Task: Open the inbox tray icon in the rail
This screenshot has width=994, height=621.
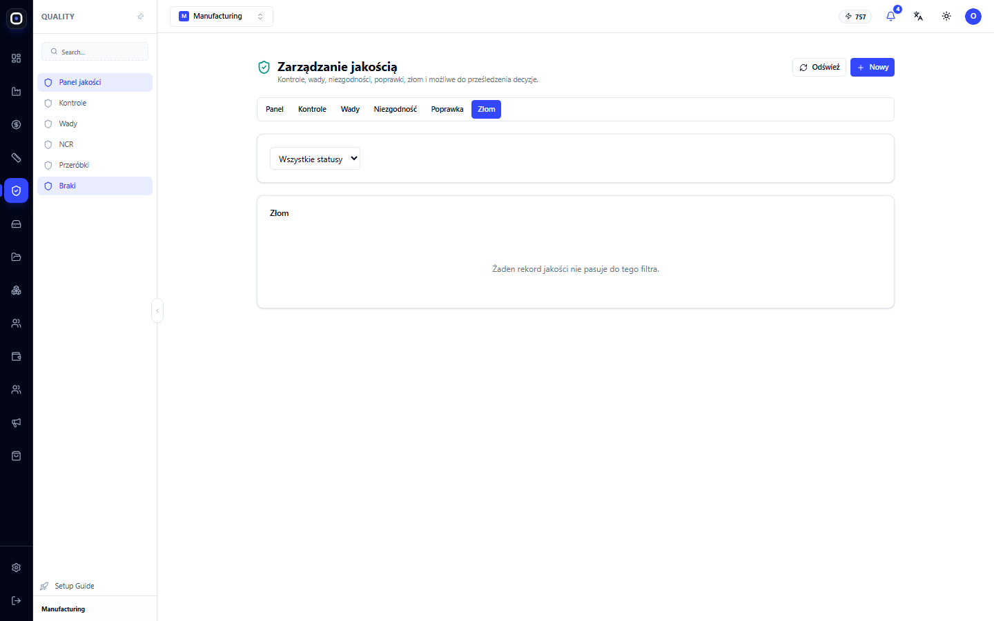Action: point(16,224)
